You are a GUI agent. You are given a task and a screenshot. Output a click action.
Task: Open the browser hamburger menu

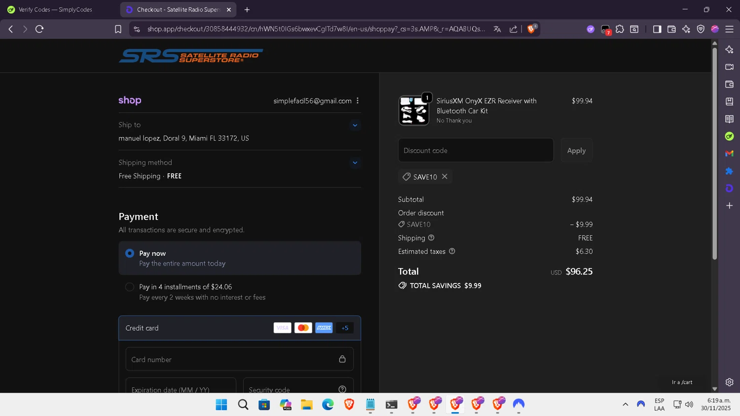point(729,29)
